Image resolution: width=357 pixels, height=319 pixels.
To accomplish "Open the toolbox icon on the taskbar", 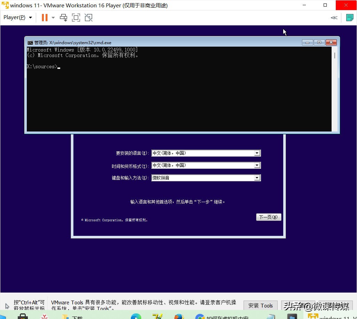I will 23,316.
